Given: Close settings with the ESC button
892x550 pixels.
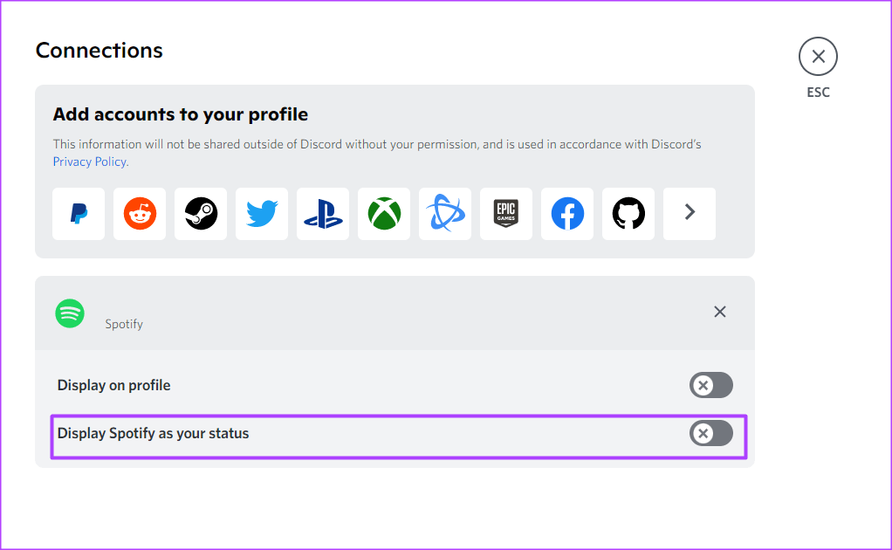Looking at the screenshot, I should (818, 56).
